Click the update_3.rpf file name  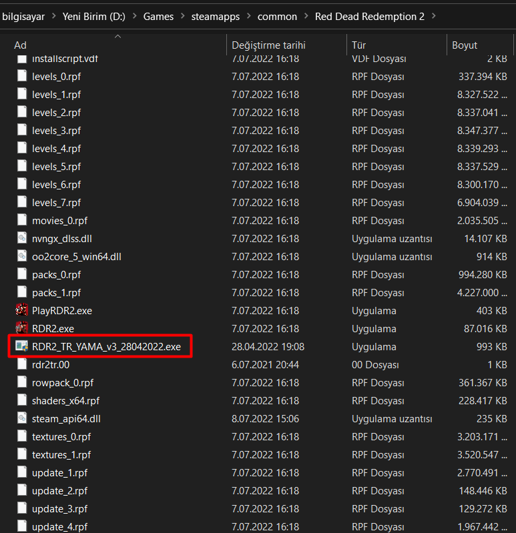pyautogui.click(x=59, y=509)
